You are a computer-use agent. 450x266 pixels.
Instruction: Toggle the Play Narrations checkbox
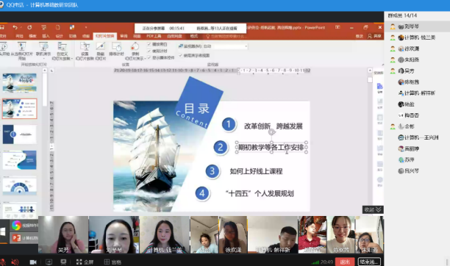click(x=149, y=44)
